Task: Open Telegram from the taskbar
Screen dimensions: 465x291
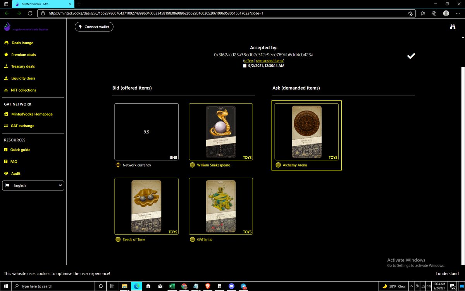Action: point(243,286)
